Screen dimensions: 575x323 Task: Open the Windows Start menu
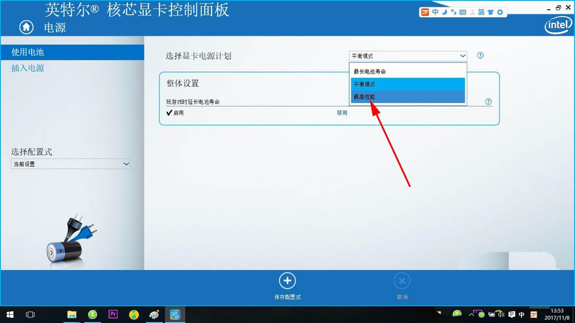pos(10,314)
